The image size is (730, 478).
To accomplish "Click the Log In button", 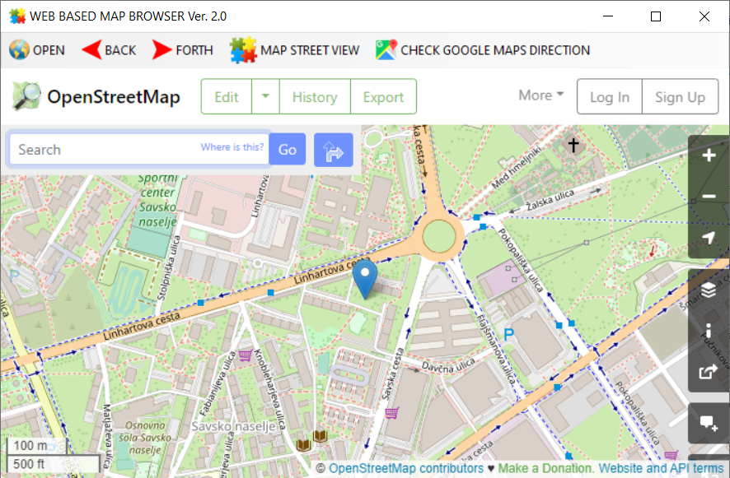I will point(610,97).
